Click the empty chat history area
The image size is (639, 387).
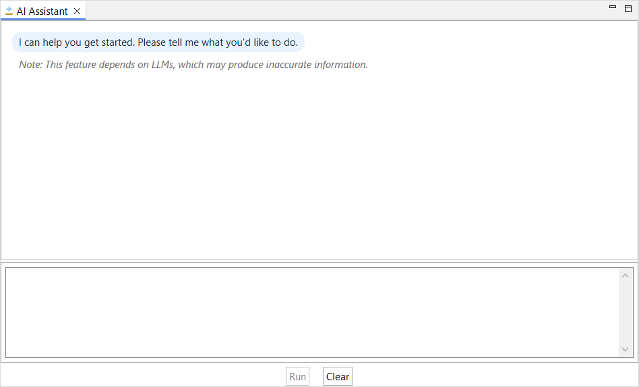pos(319,163)
